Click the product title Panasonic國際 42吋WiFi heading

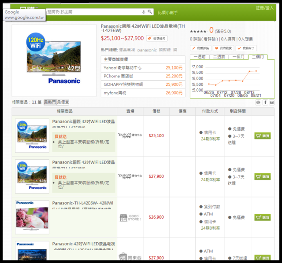click(143, 28)
